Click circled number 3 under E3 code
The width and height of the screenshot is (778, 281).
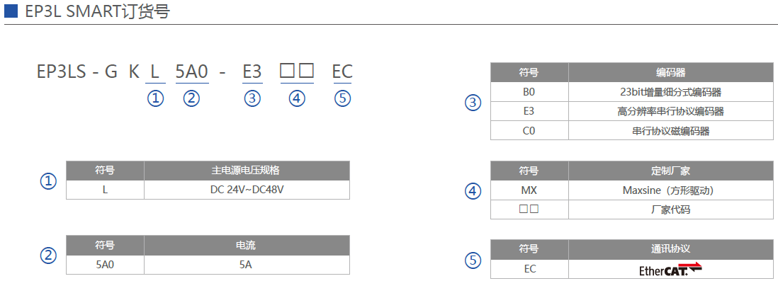[x=252, y=98]
